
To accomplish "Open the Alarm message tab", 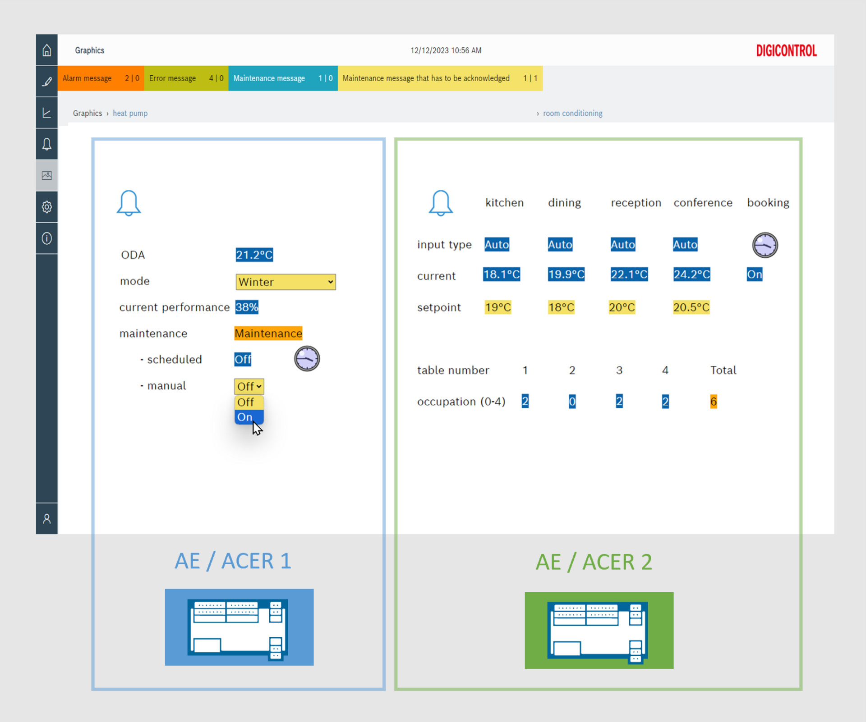I will click(x=101, y=78).
